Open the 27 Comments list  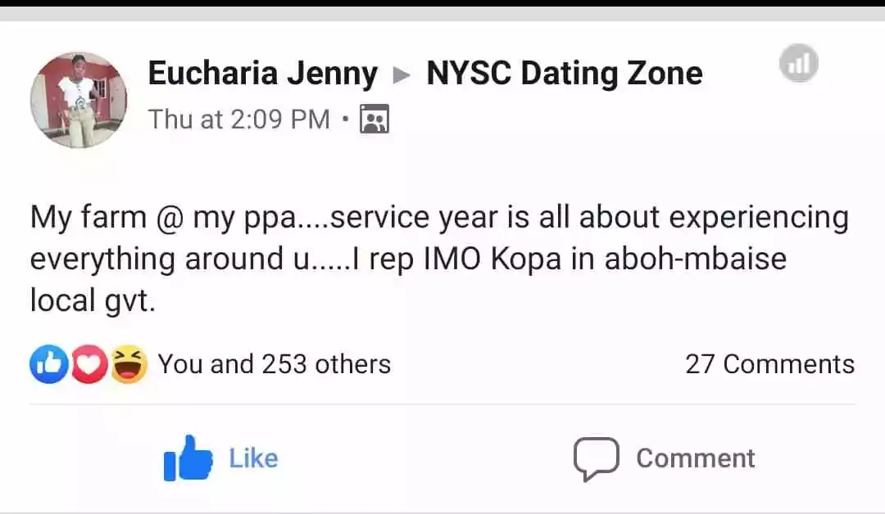pos(769,364)
